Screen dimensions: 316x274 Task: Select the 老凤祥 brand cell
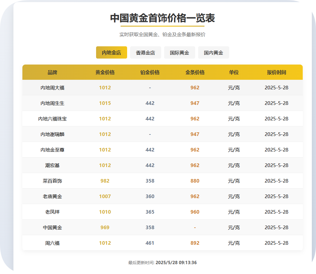tap(53, 212)
